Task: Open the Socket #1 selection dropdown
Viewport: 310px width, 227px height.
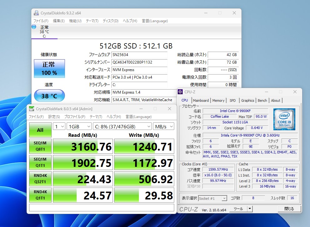Action: click(x=212, y=198)
